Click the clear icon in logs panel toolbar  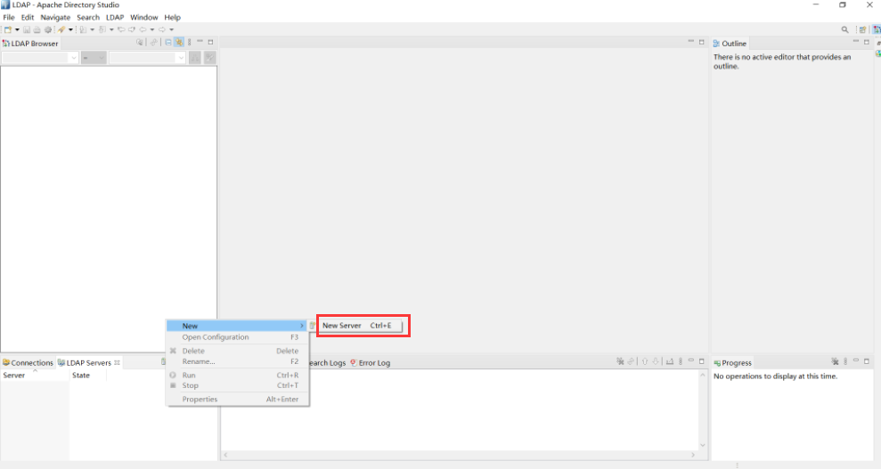620,362
